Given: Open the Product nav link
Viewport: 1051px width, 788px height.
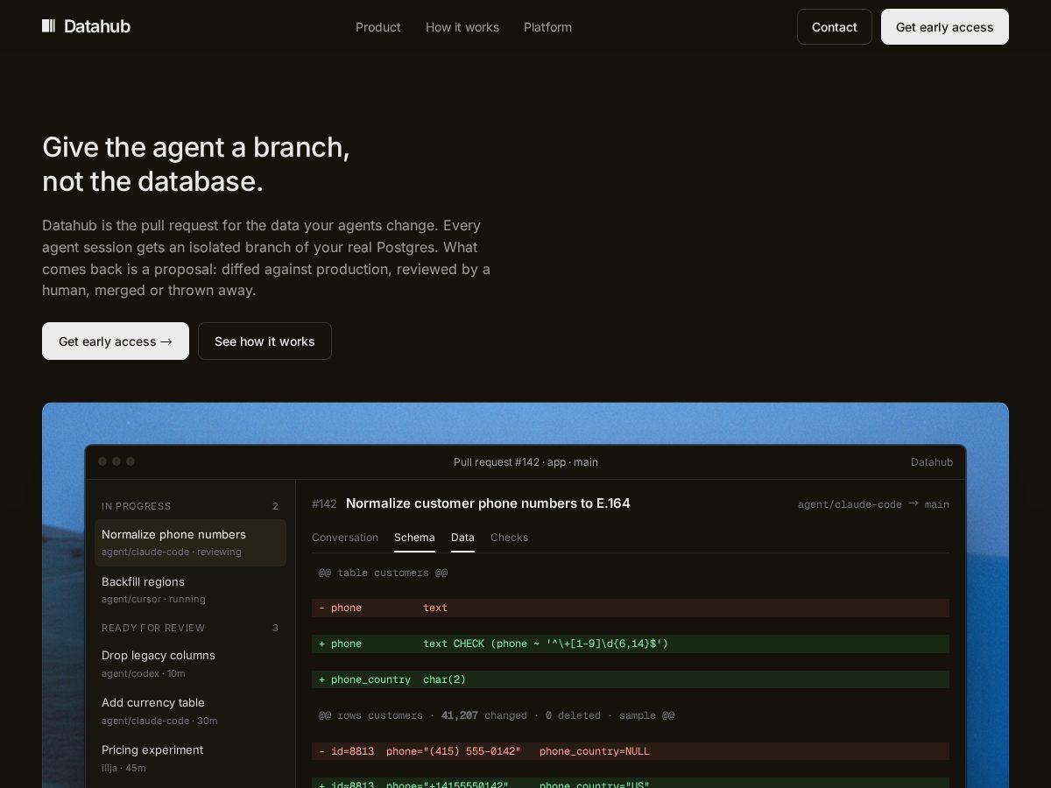Looking at the screenshot, I should [378, 27].
